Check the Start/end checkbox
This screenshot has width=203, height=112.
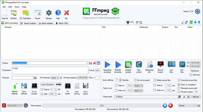[191, 75]
